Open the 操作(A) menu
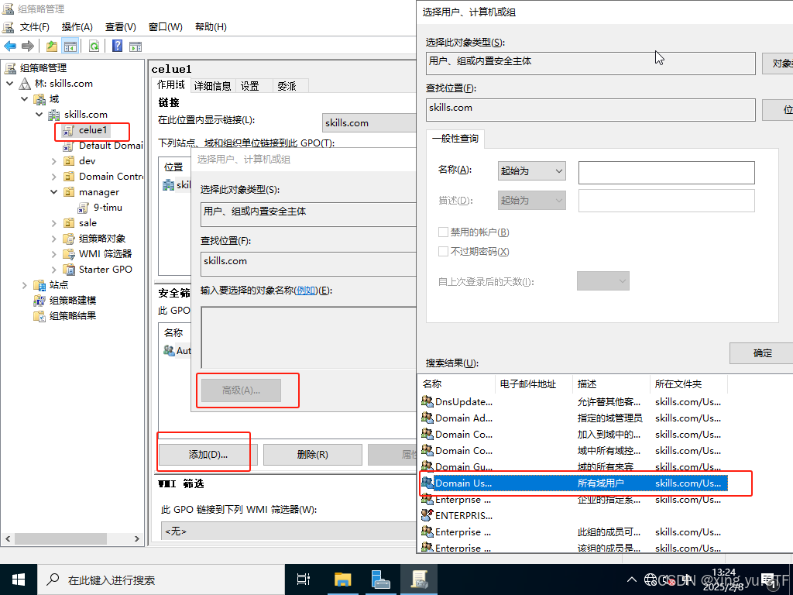The width and height of the screenshot is (793, 595). pyautogui.click(x=77, y=26)
